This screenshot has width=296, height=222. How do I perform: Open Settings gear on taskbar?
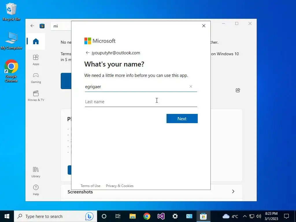click(175, 216)
